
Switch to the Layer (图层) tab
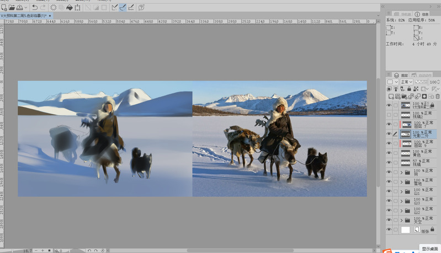401,76
